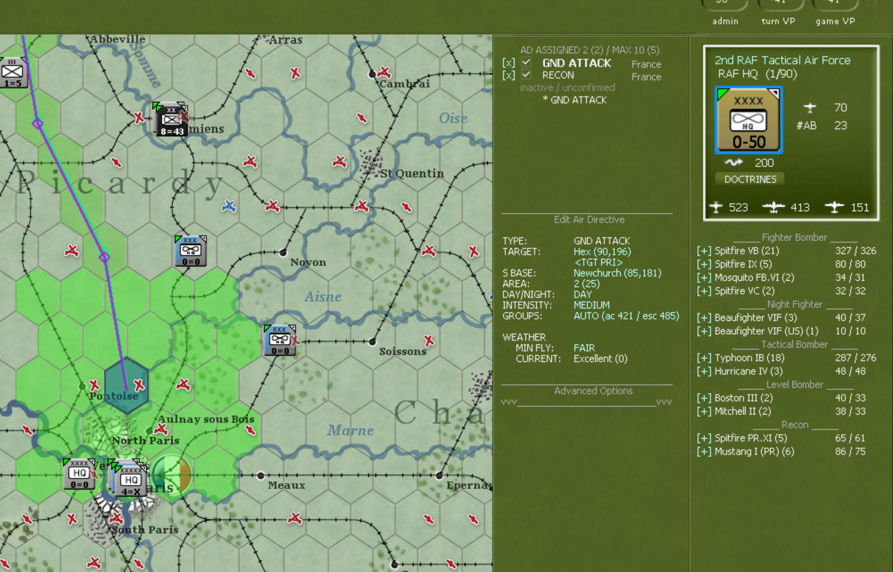Open the <TGT PRI> target priority link
This screenshot has height=572, width=893.
click(x=598, y=262)
